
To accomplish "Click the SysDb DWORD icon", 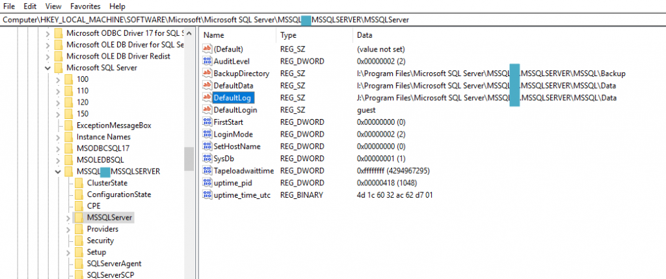I will point(207,159).
